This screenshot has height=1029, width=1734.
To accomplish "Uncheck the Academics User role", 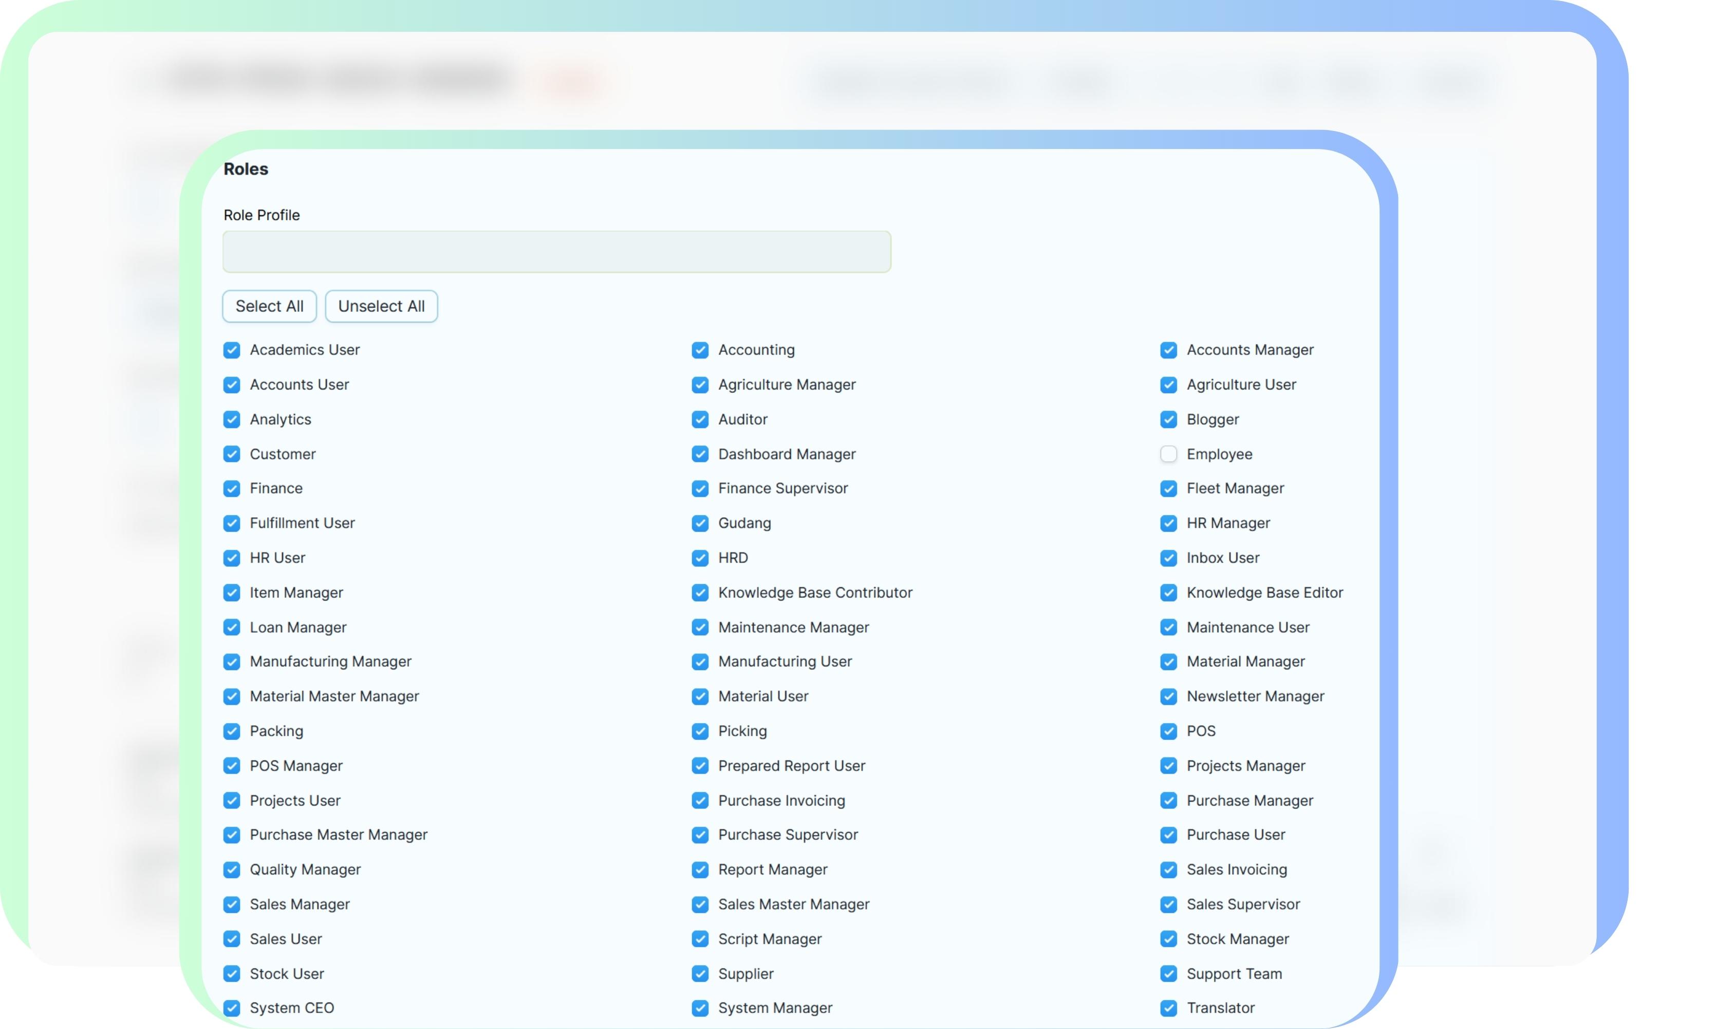I will tap(232, 350).
